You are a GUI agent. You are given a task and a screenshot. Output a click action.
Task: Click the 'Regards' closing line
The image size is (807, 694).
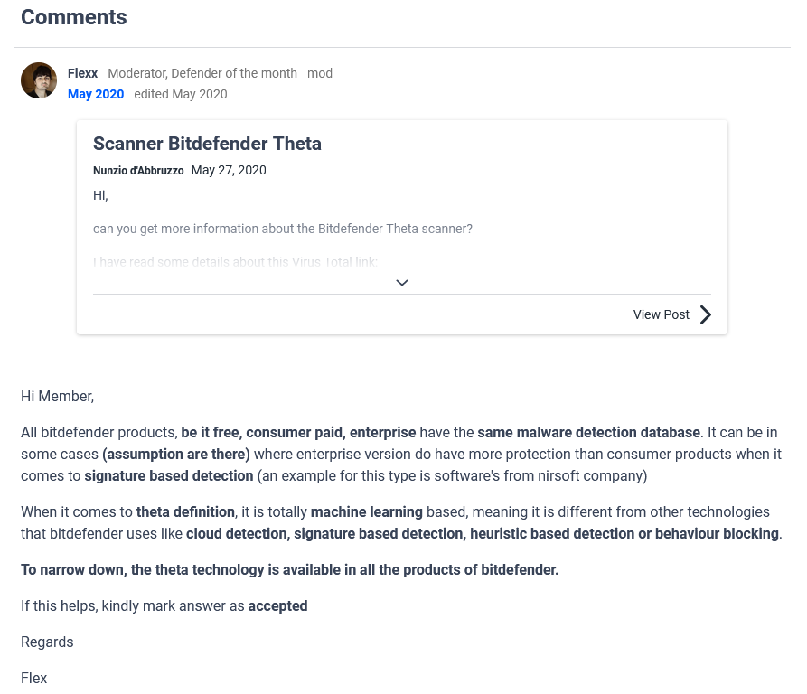tap(47, 642)
